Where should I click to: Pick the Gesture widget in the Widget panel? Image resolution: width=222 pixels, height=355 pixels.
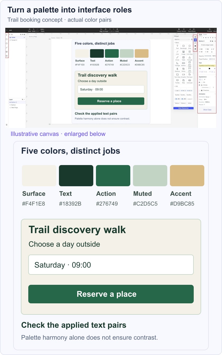coord(177,70)
